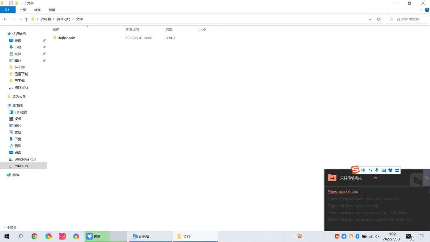Screen dimensions: 430x242
Task: Open the Wi-Fi network tray icon
Action: (x=371, y=236)
